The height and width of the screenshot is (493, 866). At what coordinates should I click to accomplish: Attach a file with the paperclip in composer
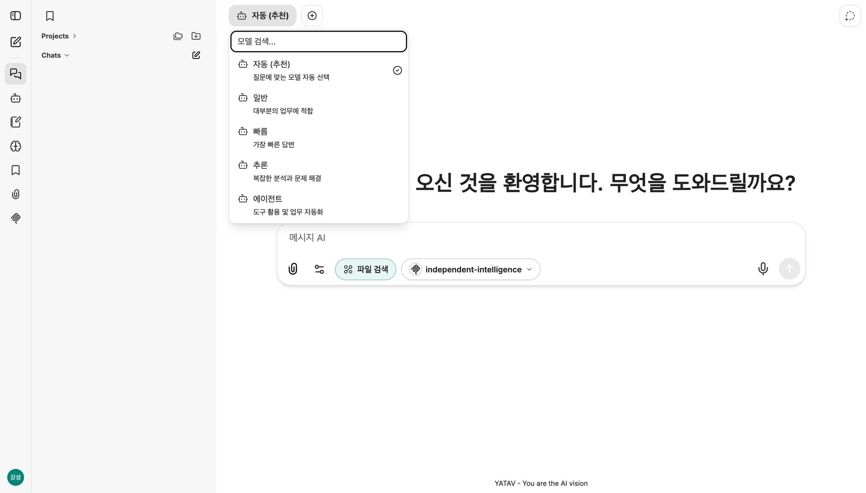(293, 269)
